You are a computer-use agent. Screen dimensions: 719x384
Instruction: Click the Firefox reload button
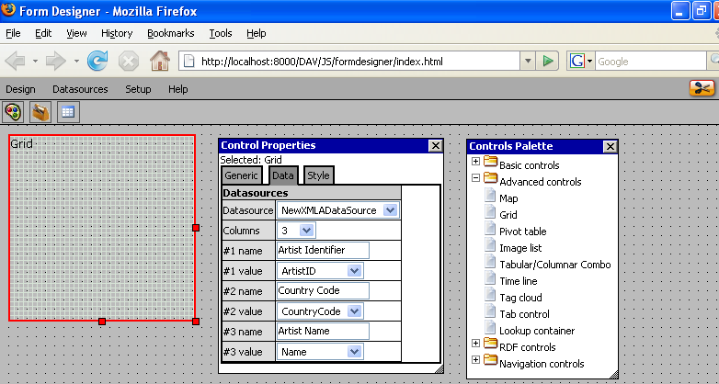97,62
